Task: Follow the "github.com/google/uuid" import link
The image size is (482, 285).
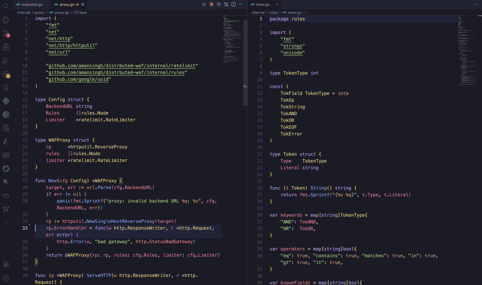Action: click(78, 79)
